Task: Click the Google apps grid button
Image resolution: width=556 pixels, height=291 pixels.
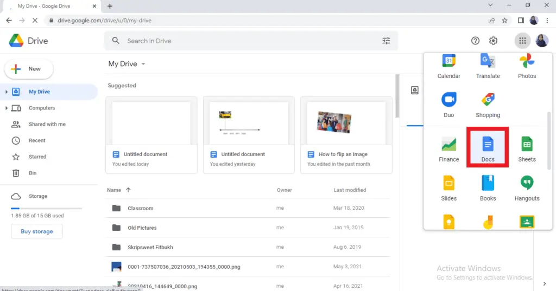Action: (x=522, y=41)
